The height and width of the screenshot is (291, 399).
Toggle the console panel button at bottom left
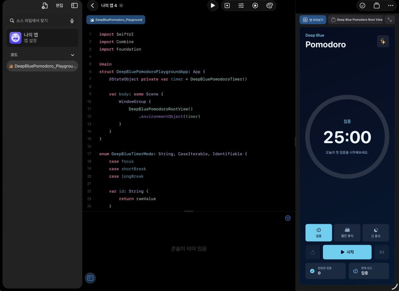[90, 278]
